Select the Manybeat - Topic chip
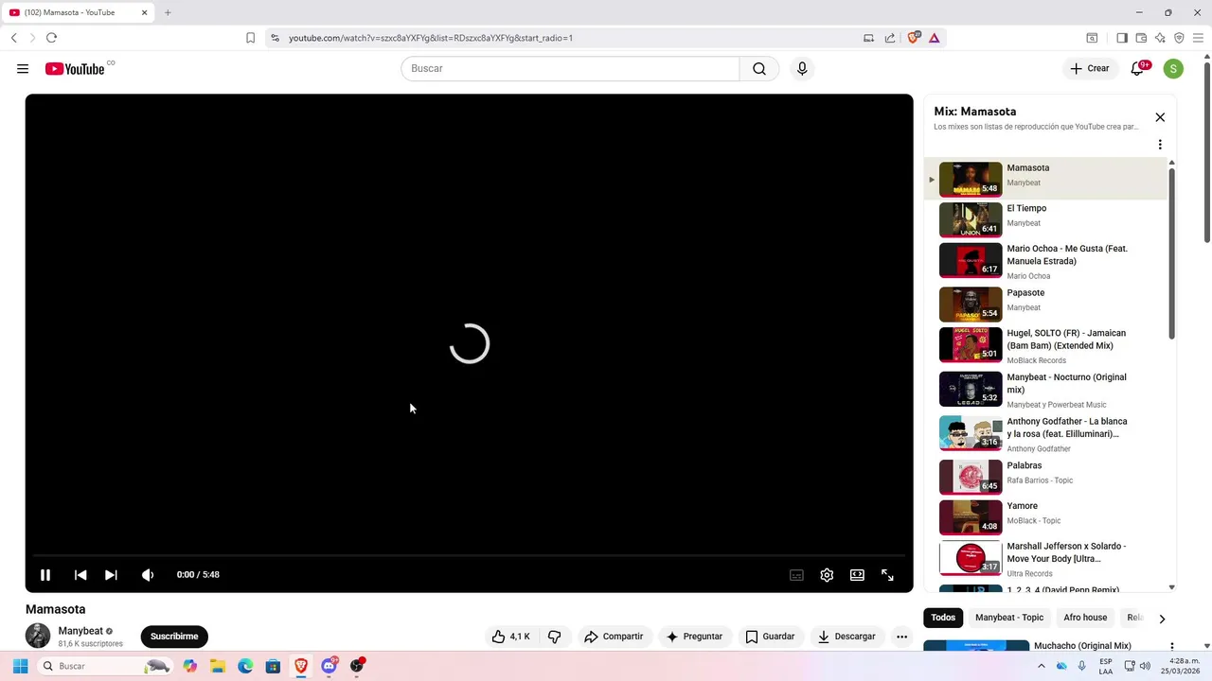The height and width of the screenshot is (681, 1212). tap(1009, 618)
